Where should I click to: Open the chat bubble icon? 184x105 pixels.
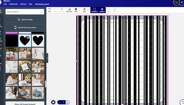click(x=182, y=102)
